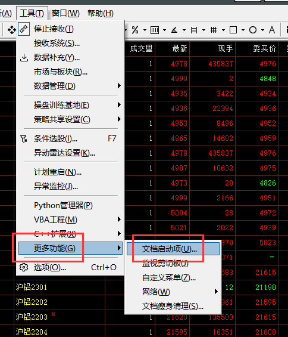Choose 接收系统(S)... menu item
The image size is (288, 337).
click(x=70, y=44)
